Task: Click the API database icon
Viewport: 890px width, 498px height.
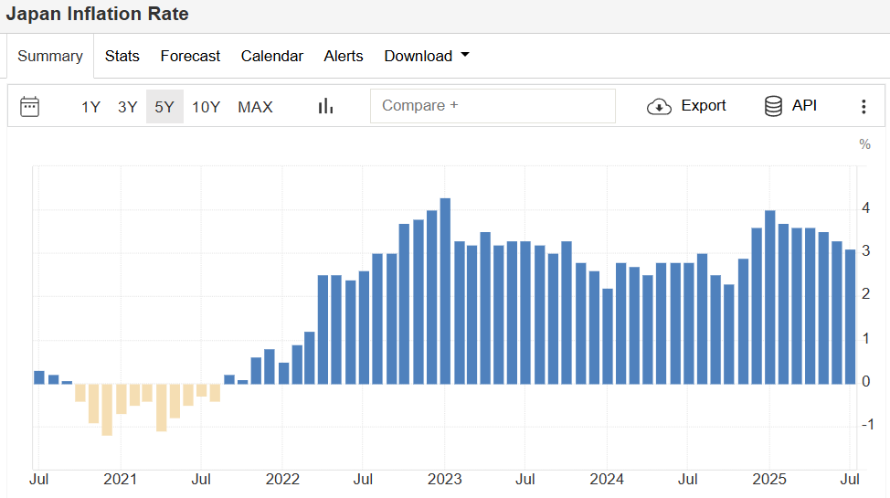Action: point(773,106)
